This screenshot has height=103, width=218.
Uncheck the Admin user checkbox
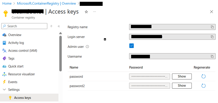pyautogui.click(x=131, y=46)
